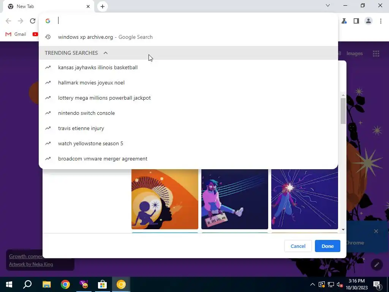Click the Google G icon in omnibox

(x=48, y=21)
